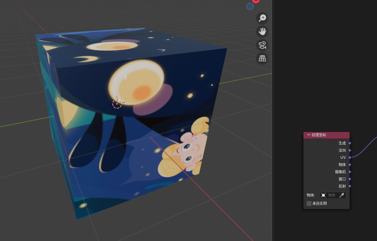Click the 反射 output socket
Viewport: 377px width, 241px height.
(x=350, y=186)
